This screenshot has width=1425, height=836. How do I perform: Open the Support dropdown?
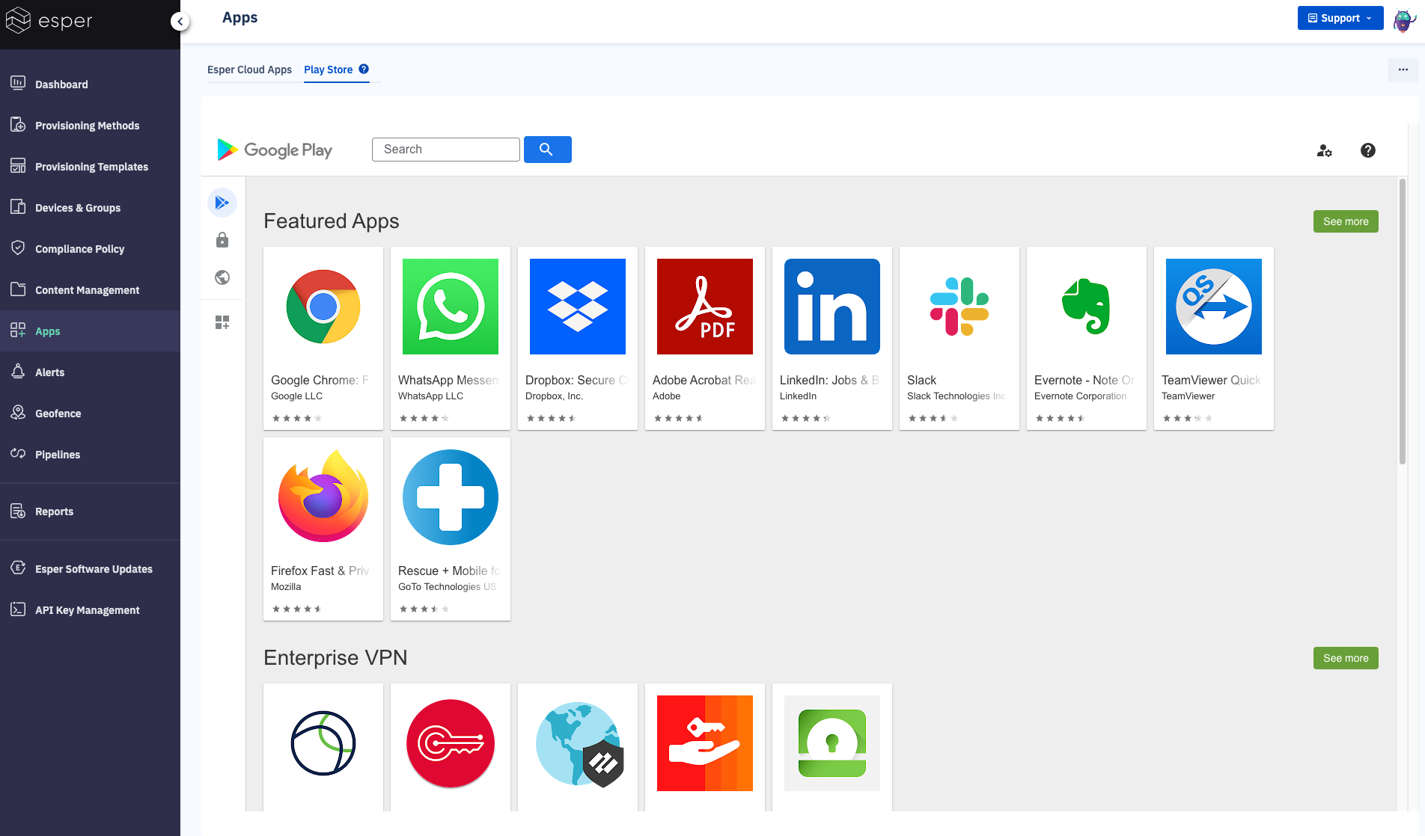click(x=1340, y=18)
